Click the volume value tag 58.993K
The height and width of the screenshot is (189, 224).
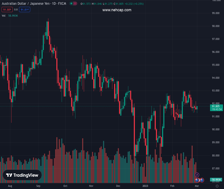216,180
